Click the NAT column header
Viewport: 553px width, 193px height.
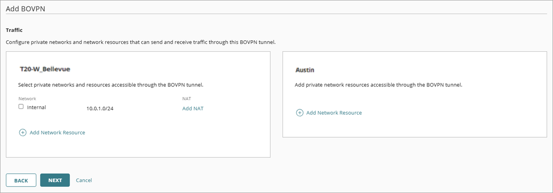click(186, 98)
